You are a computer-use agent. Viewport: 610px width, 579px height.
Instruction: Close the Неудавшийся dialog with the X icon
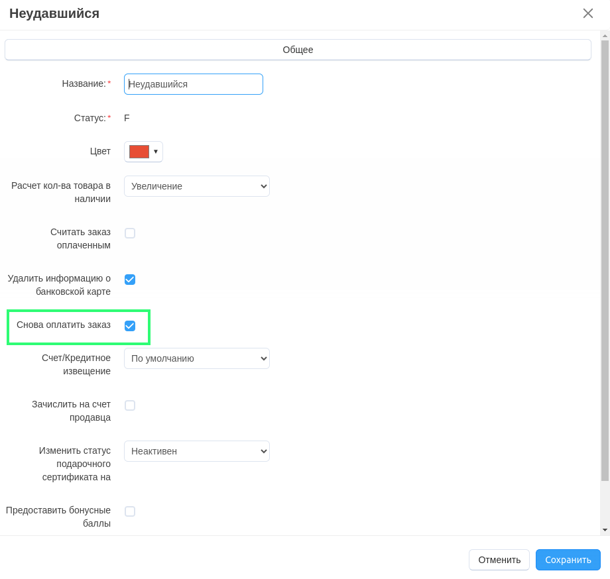587,13
